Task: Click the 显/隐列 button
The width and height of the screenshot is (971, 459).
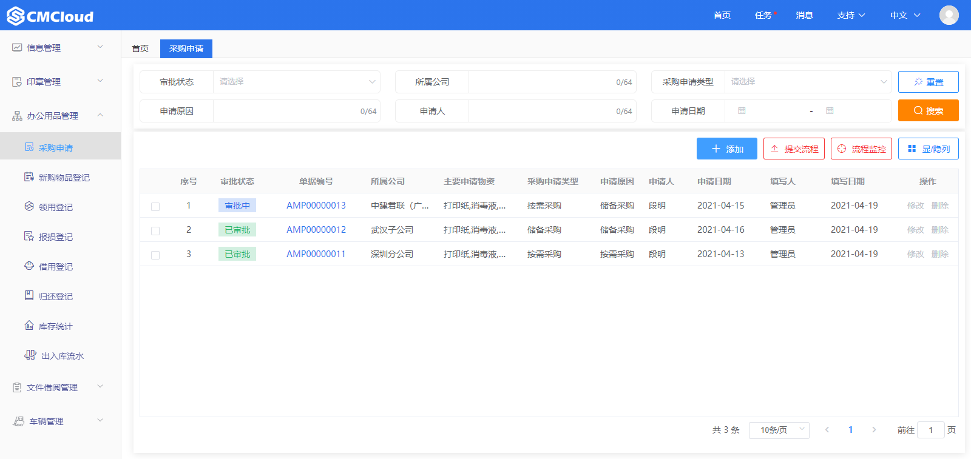Action: tap(929, 149)
